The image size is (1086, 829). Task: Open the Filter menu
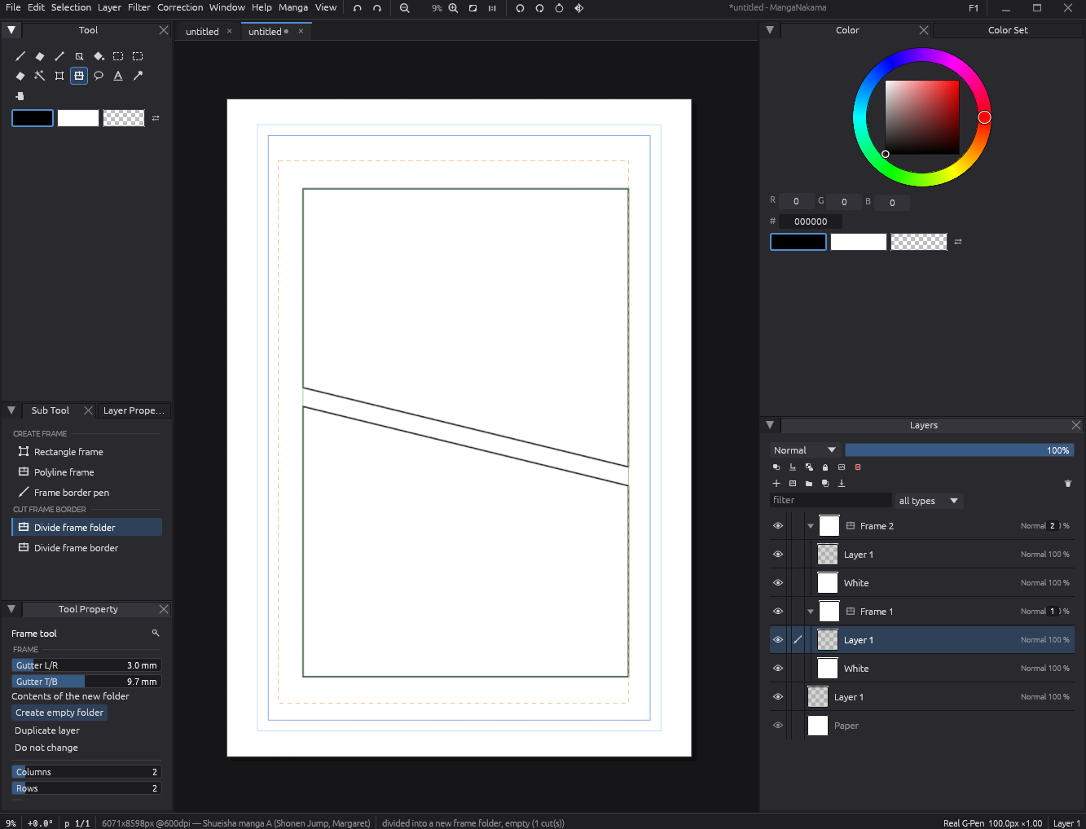pos(139,7)
